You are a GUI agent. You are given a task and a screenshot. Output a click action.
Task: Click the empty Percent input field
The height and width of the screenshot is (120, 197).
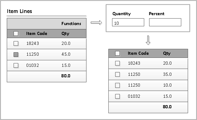pyautogui.click(x=165, y=22)
